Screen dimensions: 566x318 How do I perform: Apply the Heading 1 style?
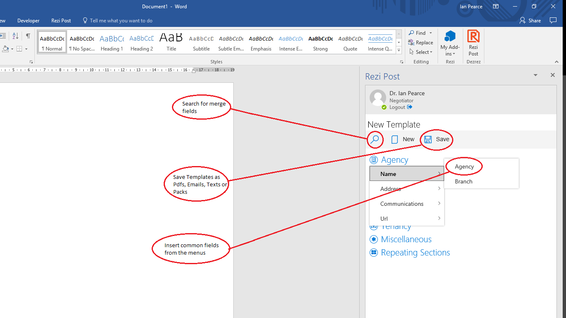point(112,43)
